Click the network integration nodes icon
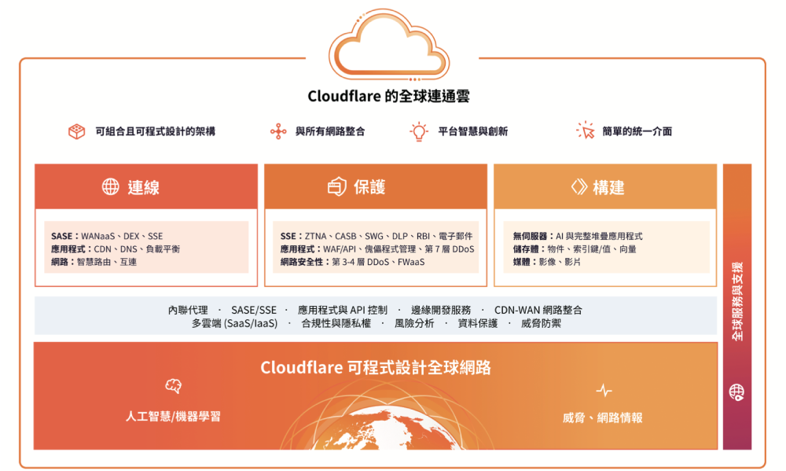 tap(278, 131)
